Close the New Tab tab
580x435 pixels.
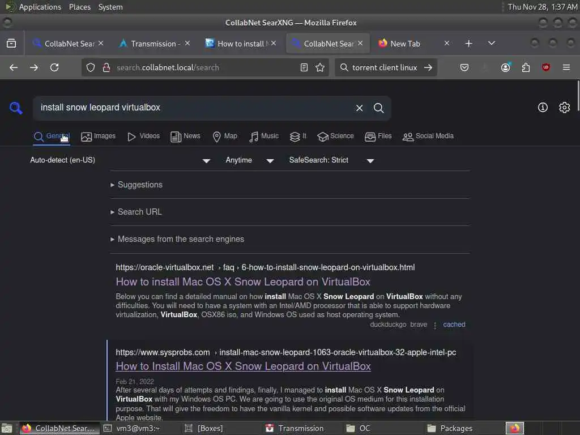pos(447,43)
